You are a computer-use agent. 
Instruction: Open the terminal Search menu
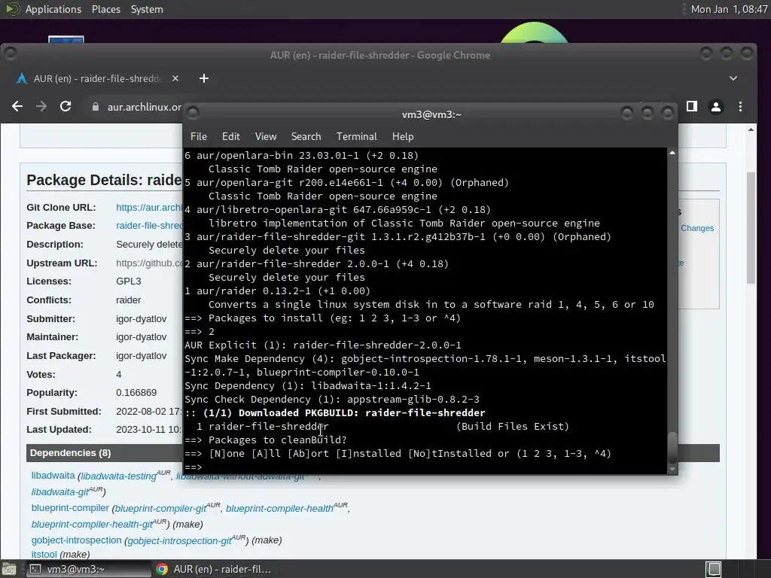[306, 137]
